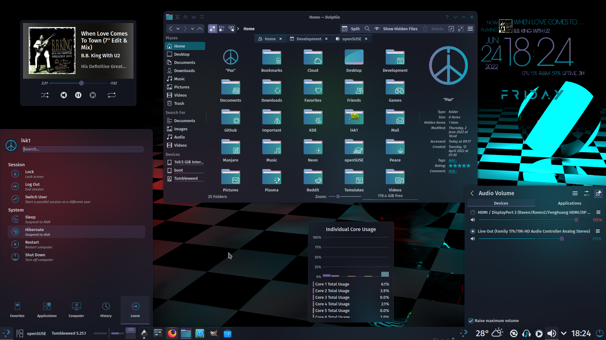Open audio volume configure sliders icon
606x340 pixels.
586,193
